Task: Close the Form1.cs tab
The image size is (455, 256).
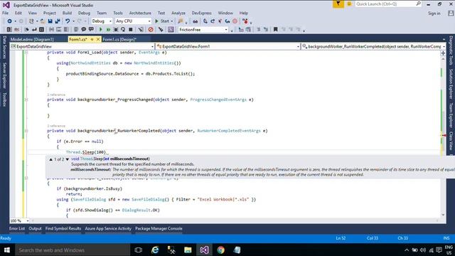Action: 98,40
